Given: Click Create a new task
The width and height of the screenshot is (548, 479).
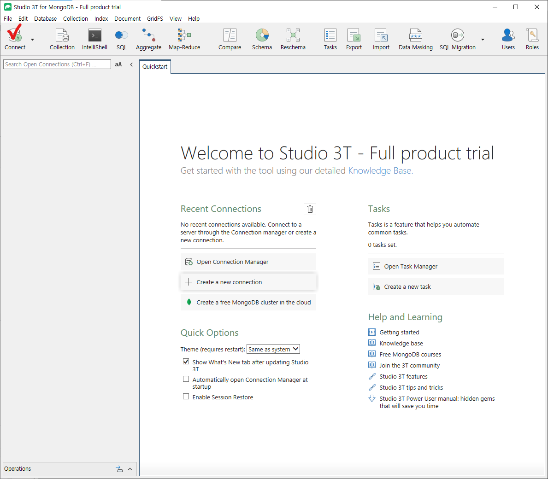Looking at the screenshot, I should pos(436,286).
